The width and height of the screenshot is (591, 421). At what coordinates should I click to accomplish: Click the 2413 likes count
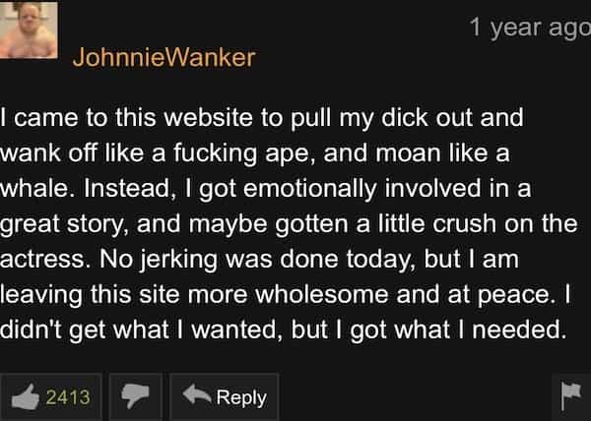click(68, 397)
